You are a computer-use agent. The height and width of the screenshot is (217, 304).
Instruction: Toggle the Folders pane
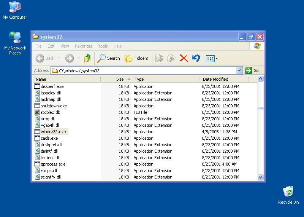tap(136, 58)
